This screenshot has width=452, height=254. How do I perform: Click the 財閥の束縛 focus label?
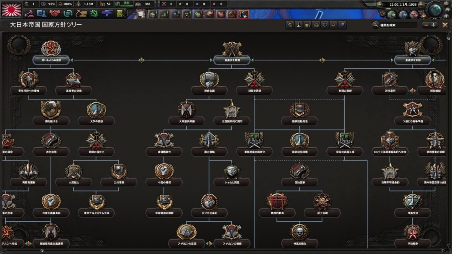point(345,91)
